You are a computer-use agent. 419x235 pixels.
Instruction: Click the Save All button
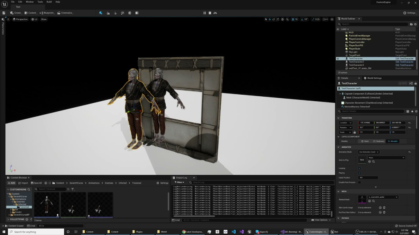36,183
